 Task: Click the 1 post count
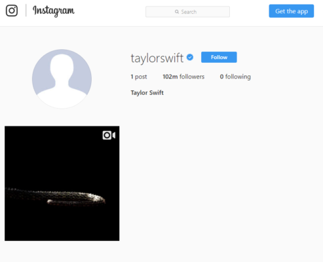coord(139,77)
